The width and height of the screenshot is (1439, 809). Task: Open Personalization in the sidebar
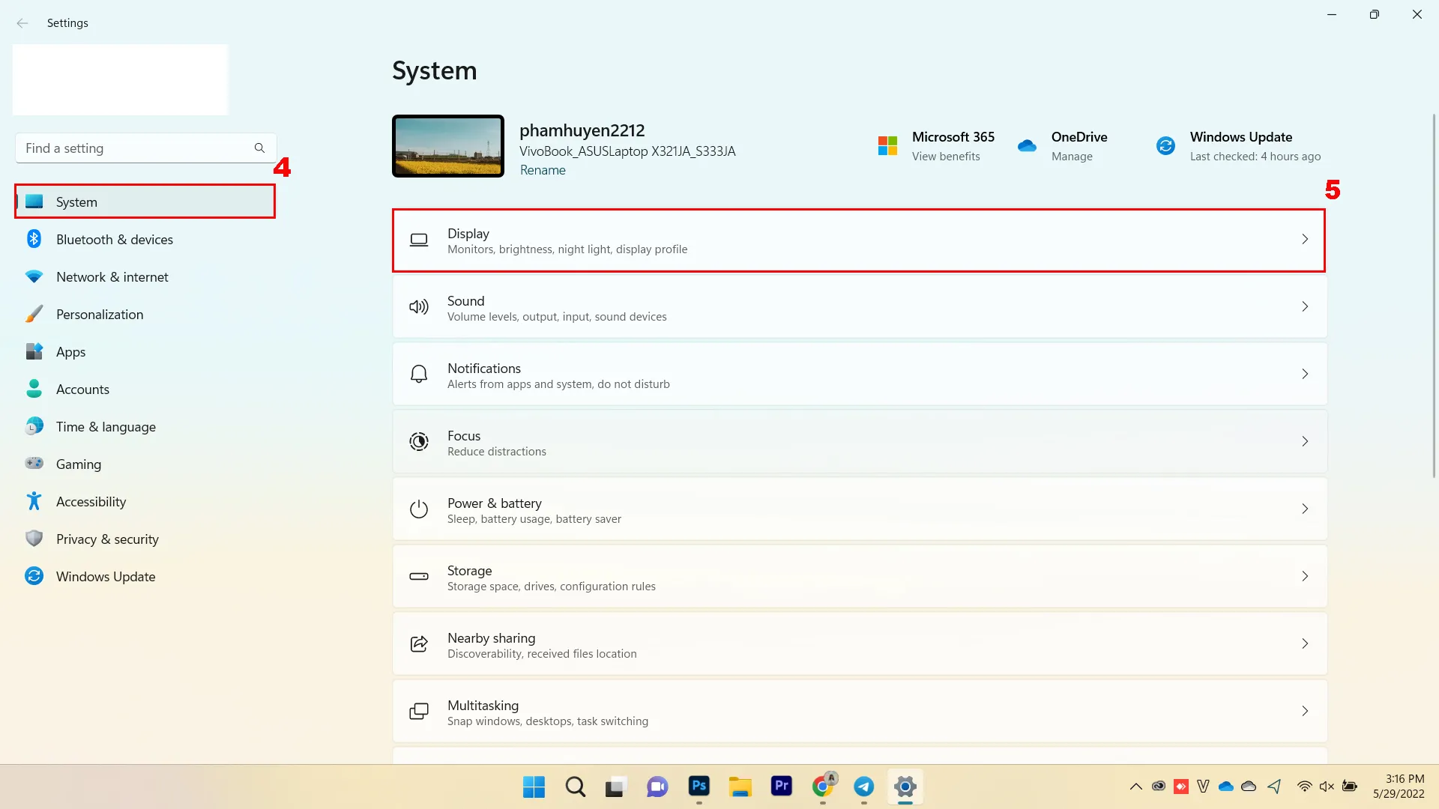(x=99, y=315)
